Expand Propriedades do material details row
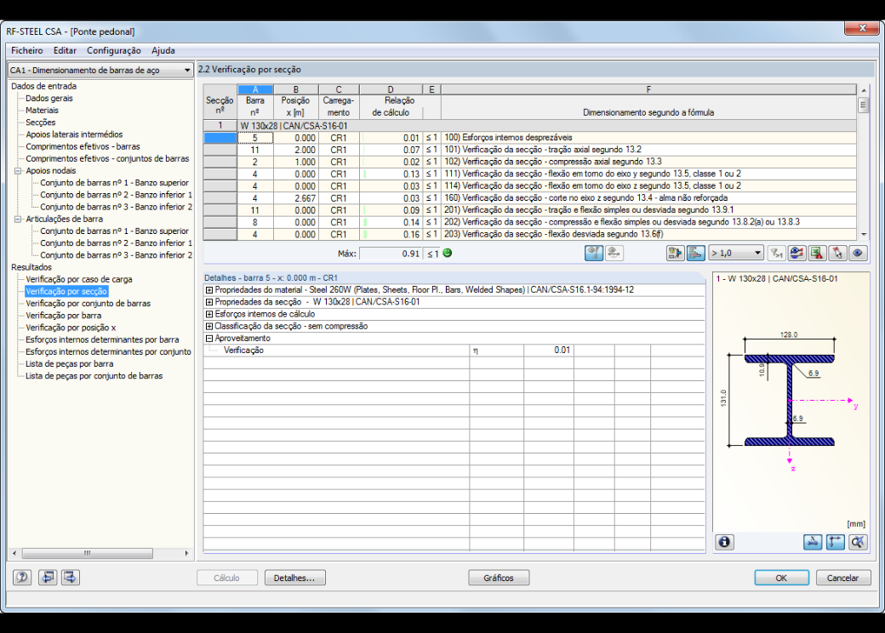The image size is (885, 633). coord(209,290)
